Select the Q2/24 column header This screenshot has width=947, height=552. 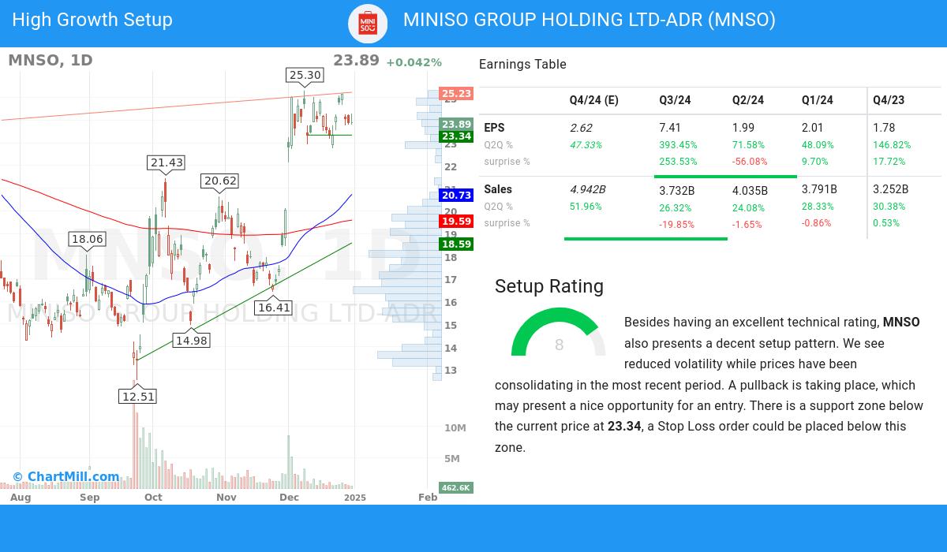click(x=748, y=100)
